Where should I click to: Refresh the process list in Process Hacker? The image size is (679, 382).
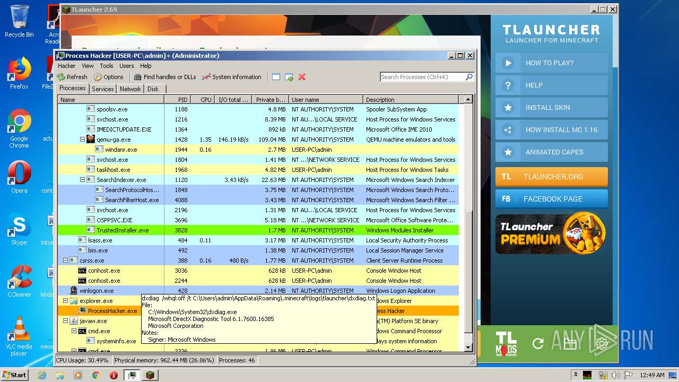pyautogui.click(x=72, y=77)
